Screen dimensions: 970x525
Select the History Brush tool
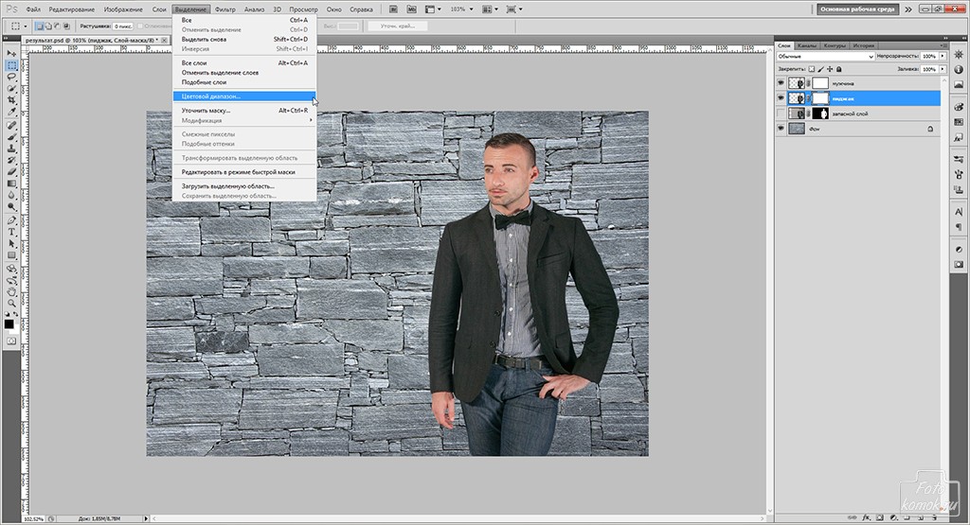[11, 161]
